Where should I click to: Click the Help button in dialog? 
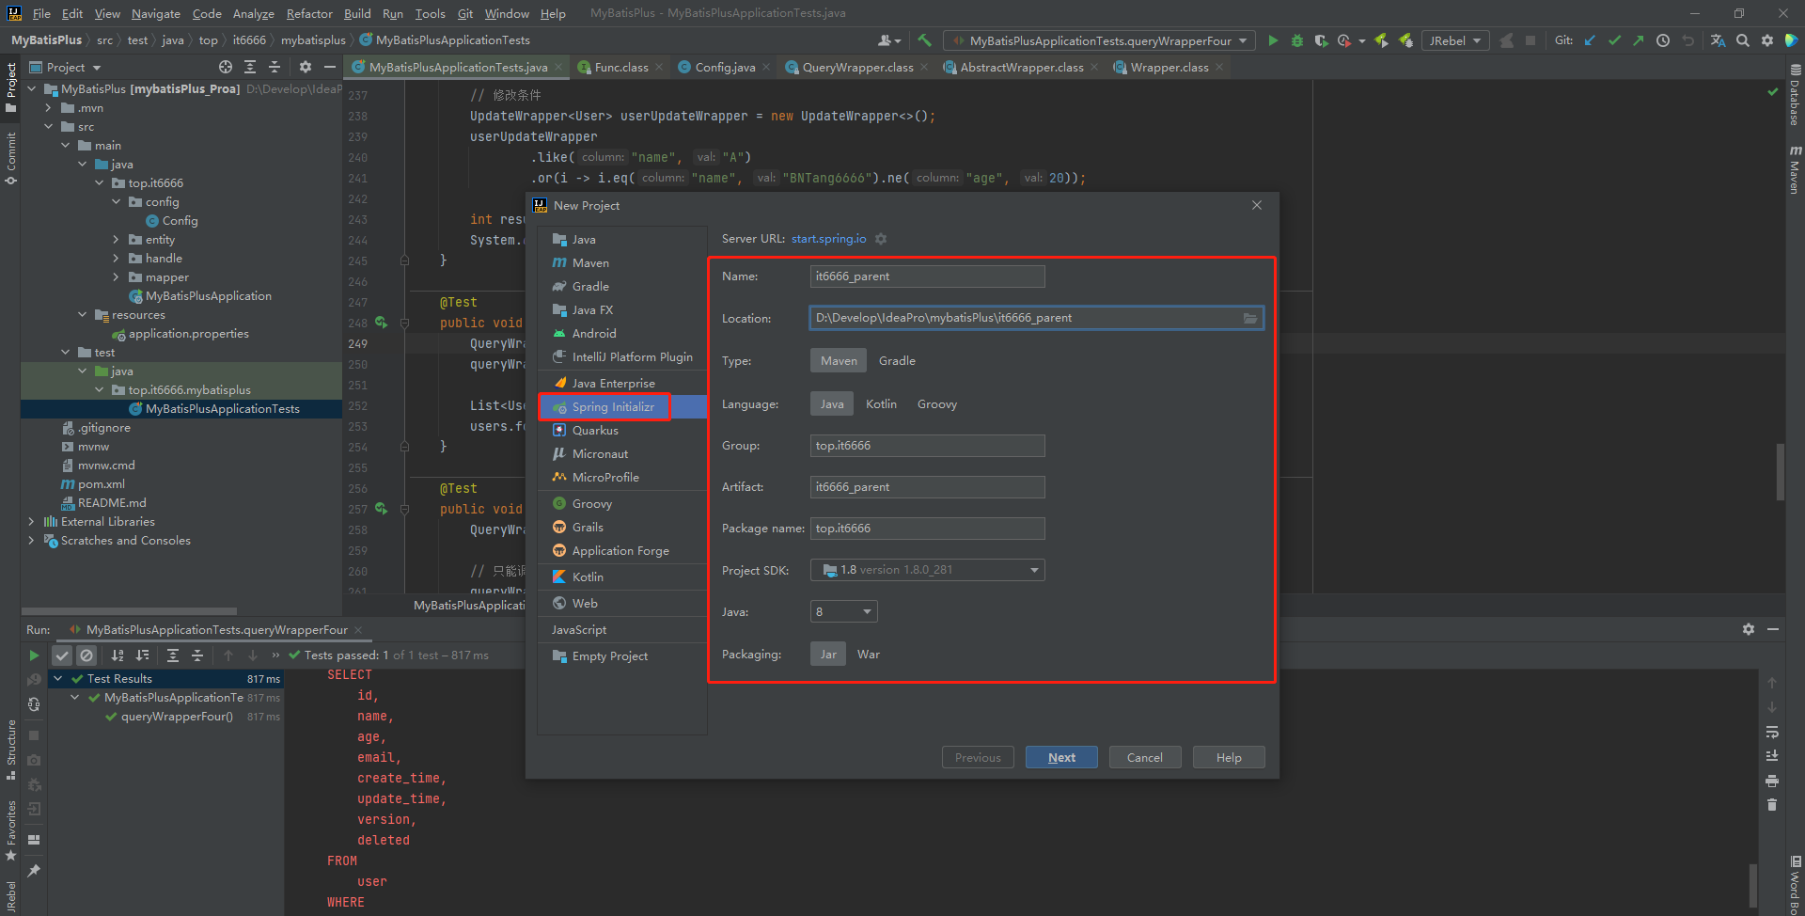[1229, 758]
